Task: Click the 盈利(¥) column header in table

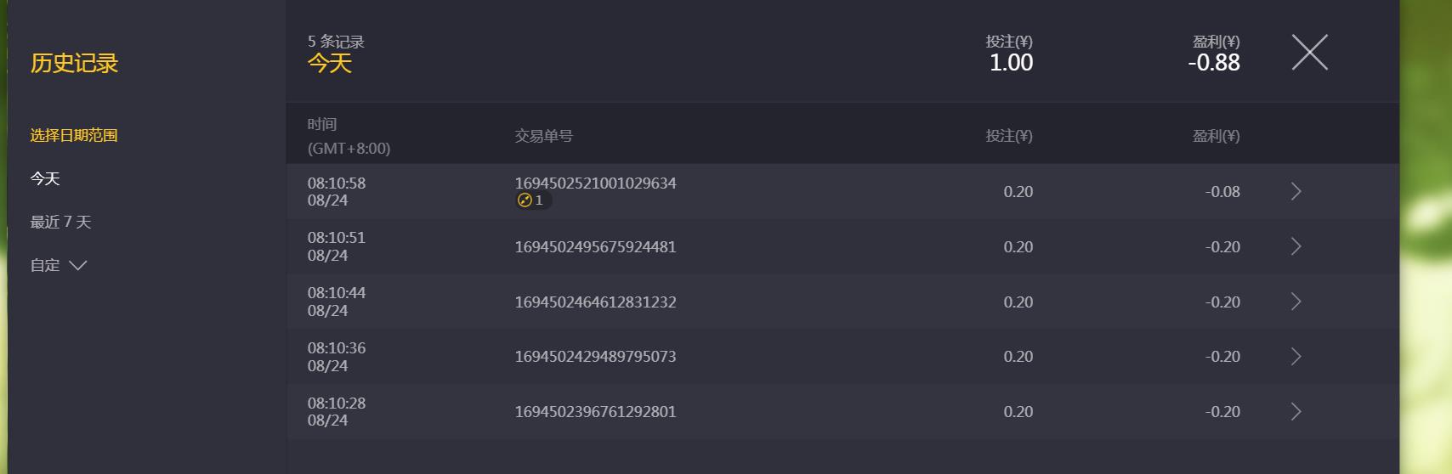Action: [1216, 136]
